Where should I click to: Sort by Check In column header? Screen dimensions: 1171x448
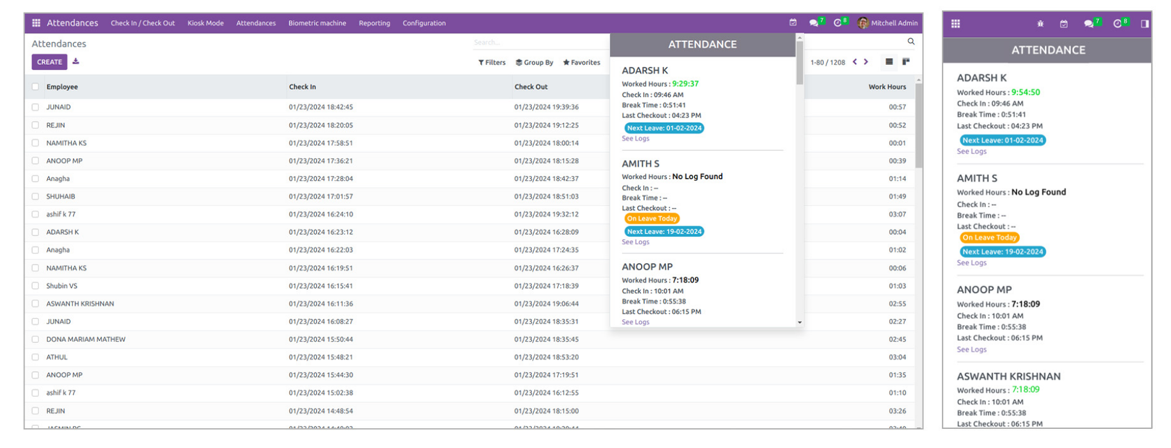tap(303, 87)
